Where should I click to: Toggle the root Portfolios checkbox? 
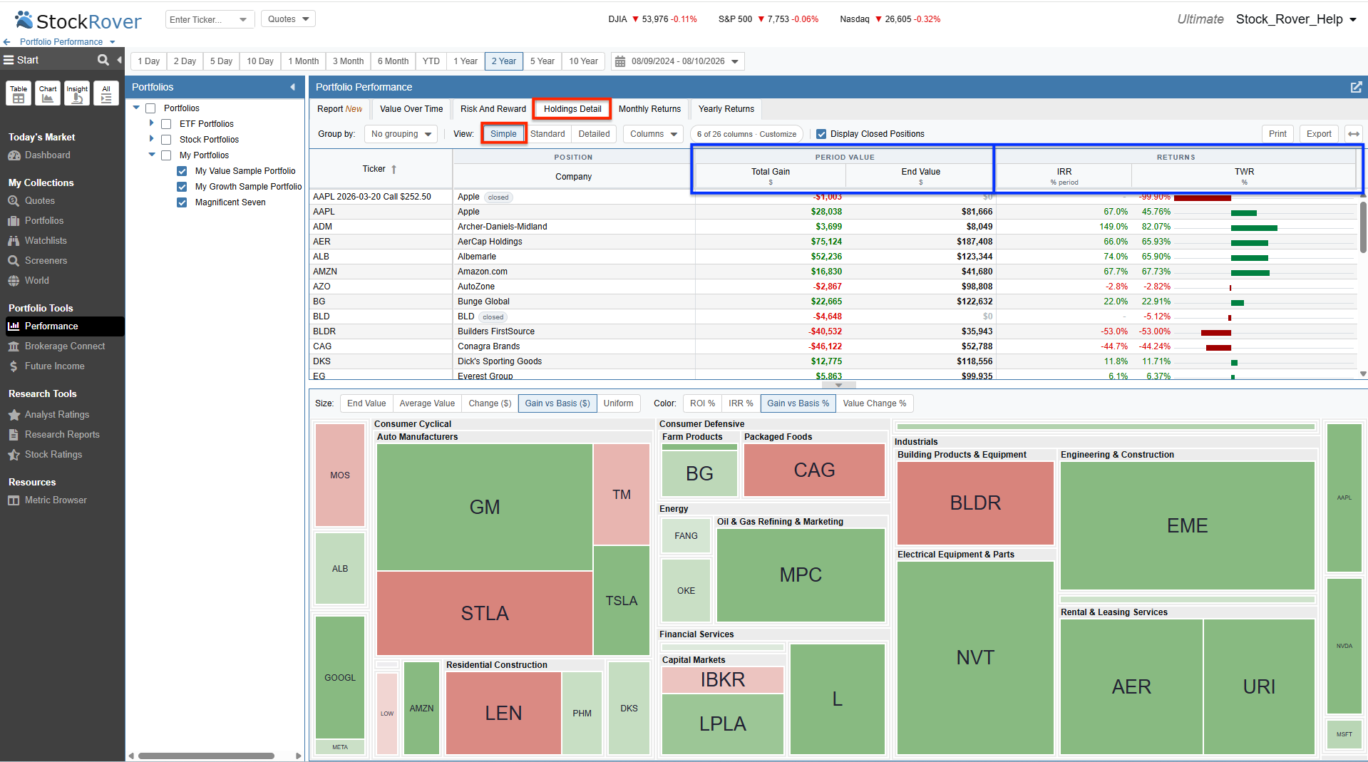pos(150,108)
